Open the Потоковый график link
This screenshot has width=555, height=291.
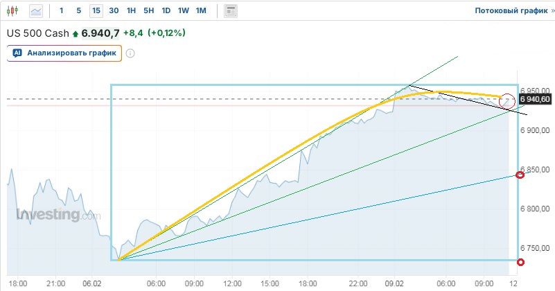[510, 11]
